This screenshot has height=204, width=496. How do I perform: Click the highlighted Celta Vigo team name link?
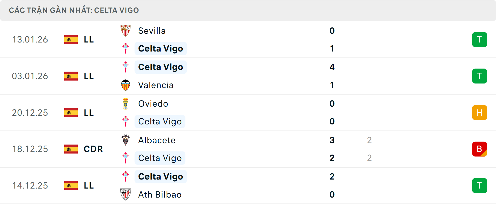(x=160, y=48)
